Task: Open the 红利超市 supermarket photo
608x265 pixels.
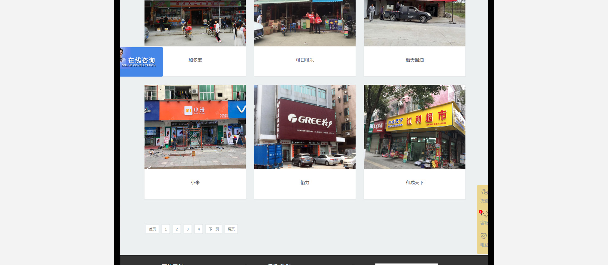Action: tap(415, 127)
